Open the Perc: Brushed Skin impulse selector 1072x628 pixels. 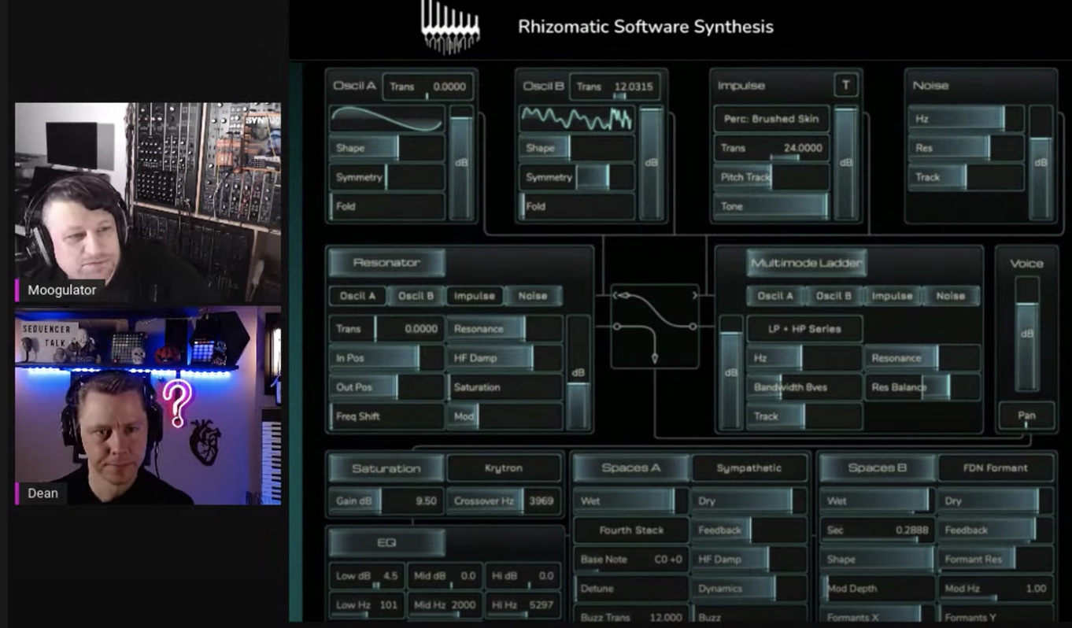[x=771, y=119]
